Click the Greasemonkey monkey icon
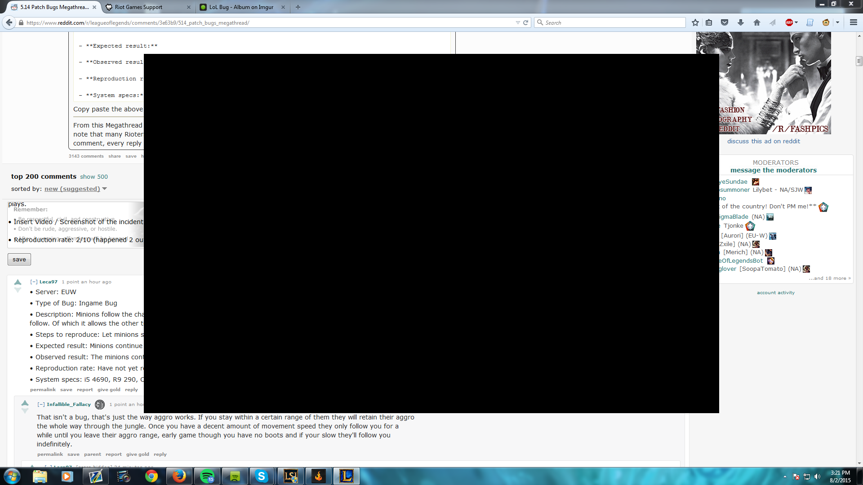 coord(826,22)
